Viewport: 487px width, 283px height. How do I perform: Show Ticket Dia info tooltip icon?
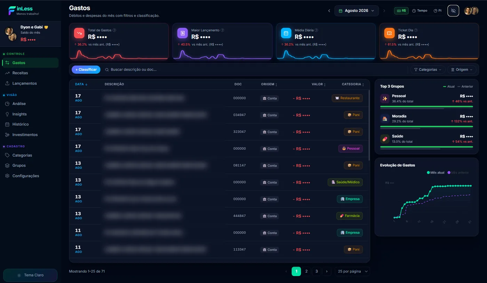[416, 30]
